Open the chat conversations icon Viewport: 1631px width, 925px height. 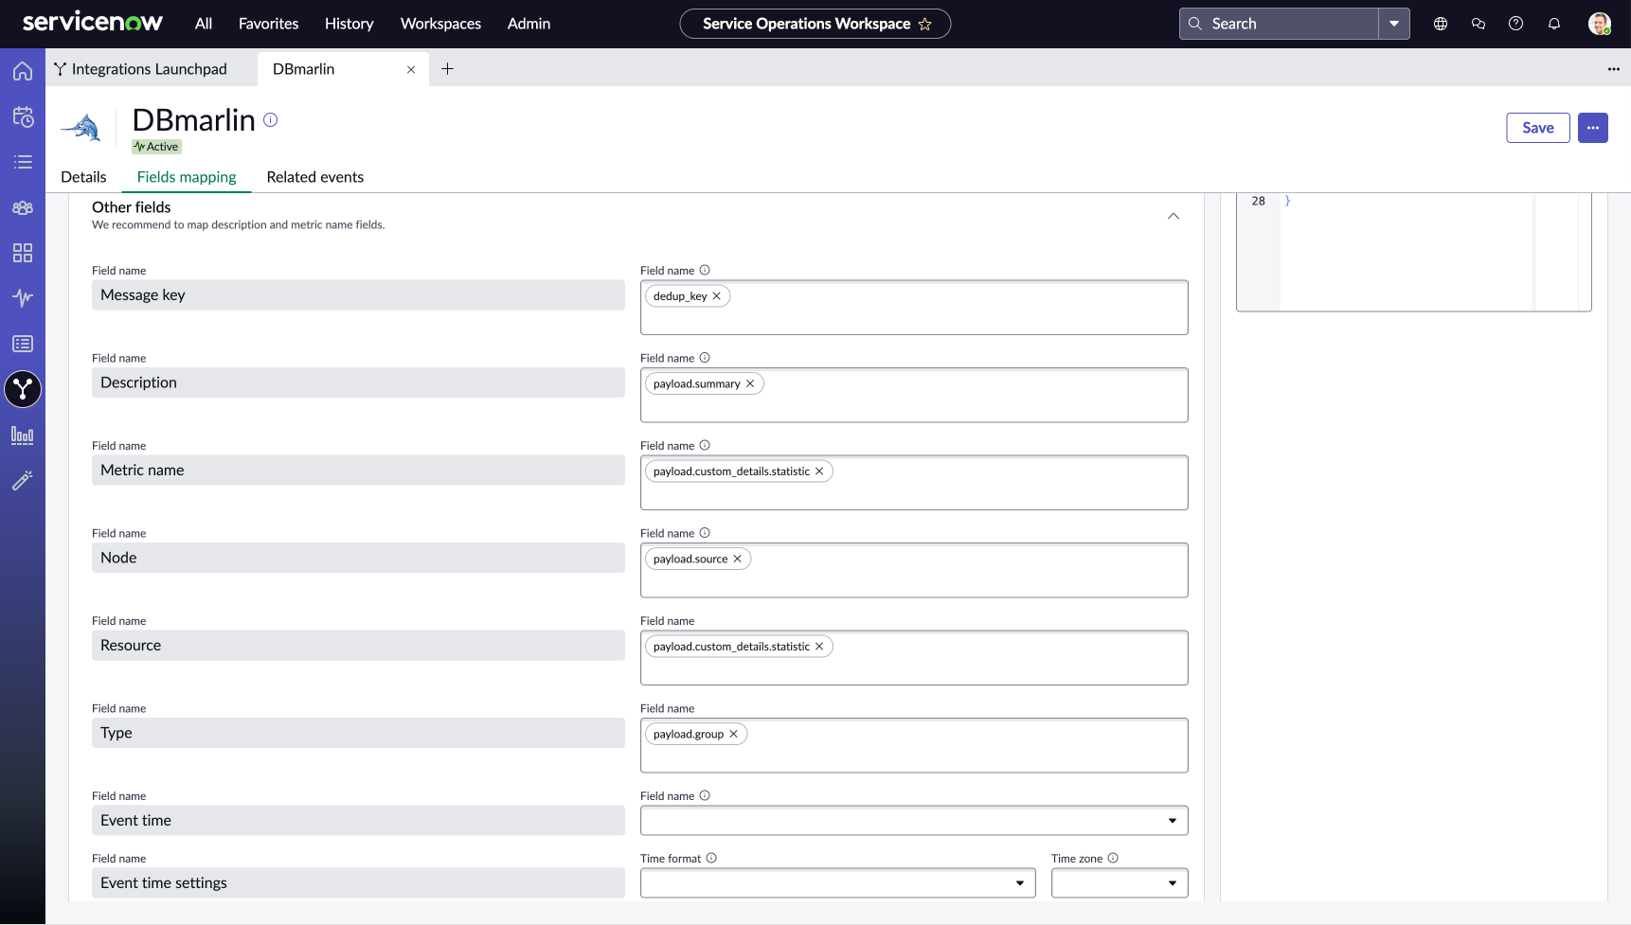[x=1479, y=24]
